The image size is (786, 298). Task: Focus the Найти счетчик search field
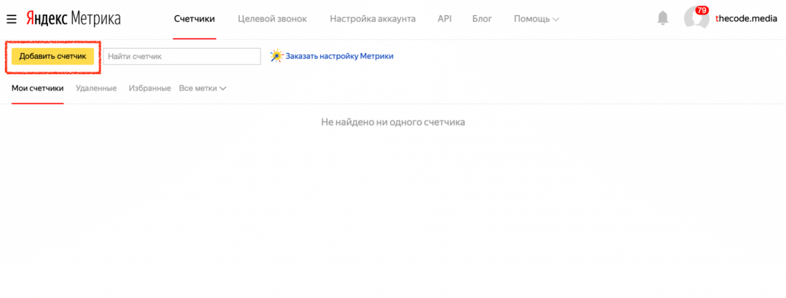pos(182,56)
